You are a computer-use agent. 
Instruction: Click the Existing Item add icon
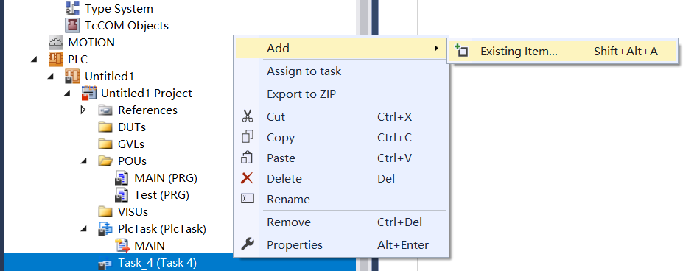click(x=461, y=51)
